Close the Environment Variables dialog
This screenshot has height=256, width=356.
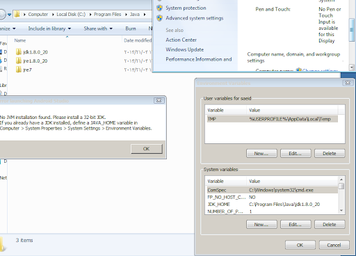pyautogui.click(x=348, y=83)
